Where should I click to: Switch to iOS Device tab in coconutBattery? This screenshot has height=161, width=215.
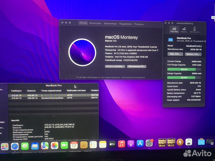point(194,30)
